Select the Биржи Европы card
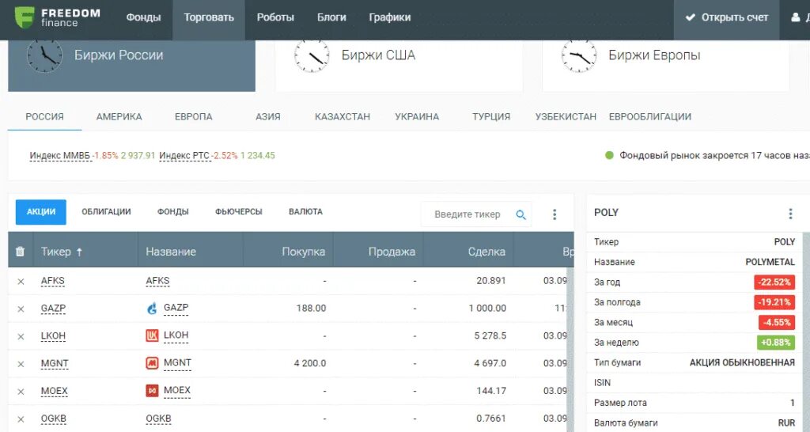This screenshot has width=810, height=432. (x=666, y=66)
